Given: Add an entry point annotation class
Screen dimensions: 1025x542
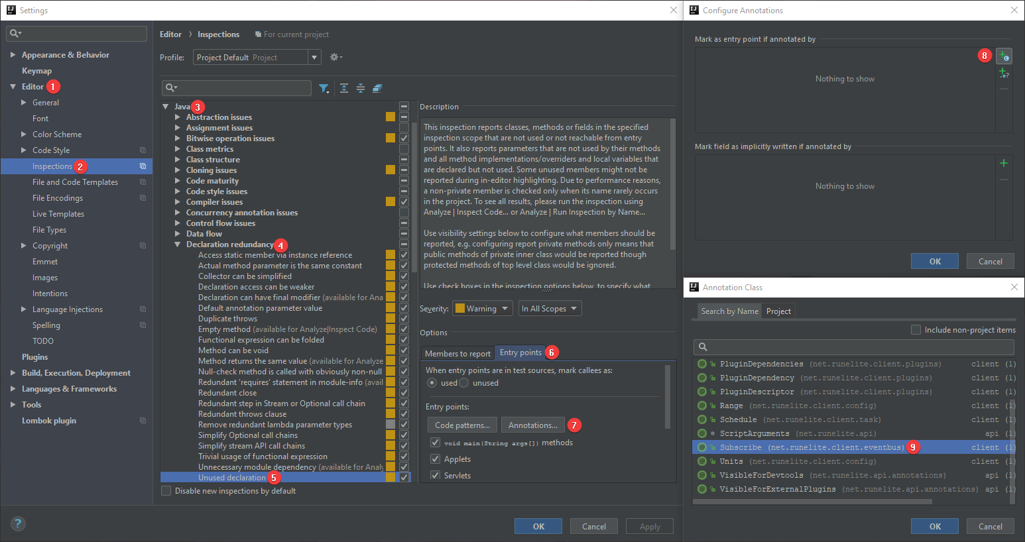Looking at the screenshot, I should (x=1004, y=56).
